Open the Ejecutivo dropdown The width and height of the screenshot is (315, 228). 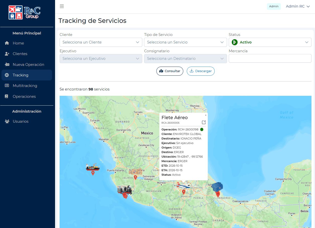tap(101, 59)
